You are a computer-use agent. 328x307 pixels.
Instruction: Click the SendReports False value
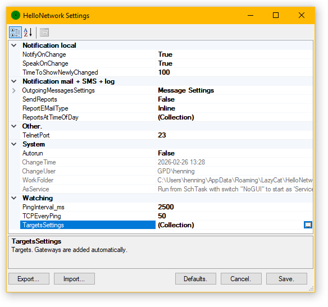166,99
